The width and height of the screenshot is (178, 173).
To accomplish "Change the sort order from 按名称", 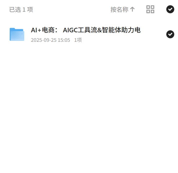I will pyautogui.click(x=123, y=9).
